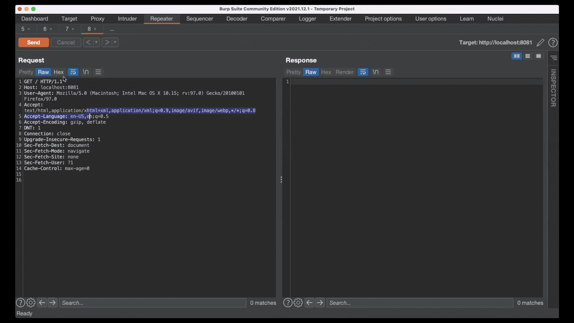Expand history forward dropdown arrow
The image size is (574, 323).
pos(115,42)
